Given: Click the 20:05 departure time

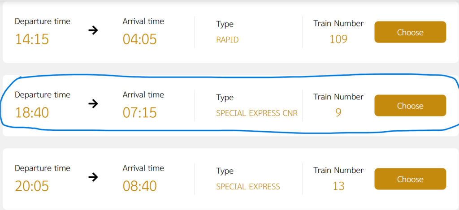Looking at the screenshot, I should 32,186.
